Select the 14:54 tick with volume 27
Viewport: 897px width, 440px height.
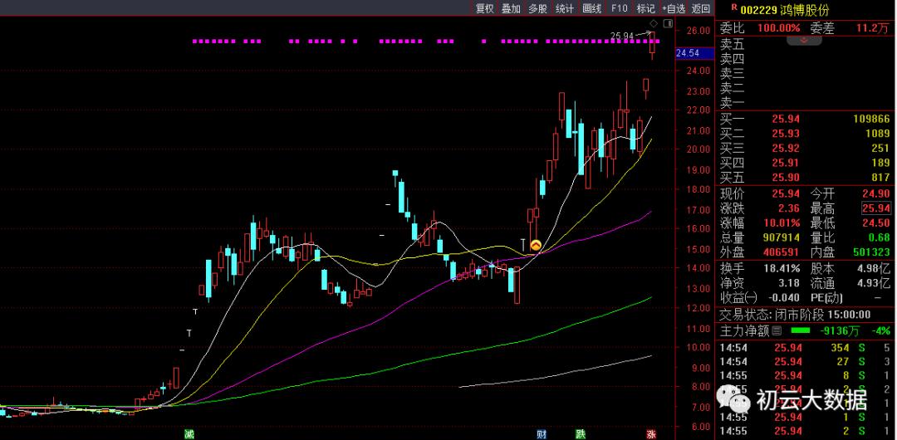tap(806, 362)
